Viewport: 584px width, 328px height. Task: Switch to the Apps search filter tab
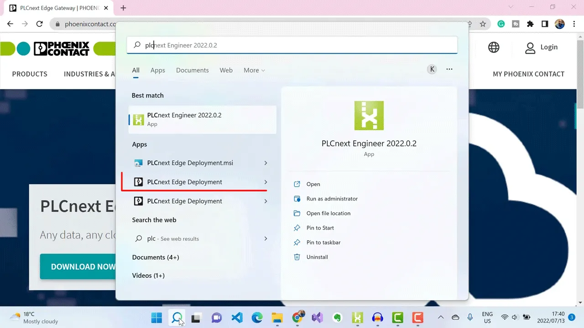[x=158, y=70]
